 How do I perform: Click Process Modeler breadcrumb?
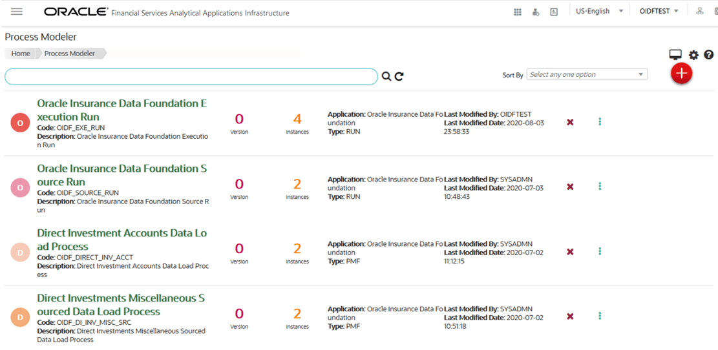(70, 54)
